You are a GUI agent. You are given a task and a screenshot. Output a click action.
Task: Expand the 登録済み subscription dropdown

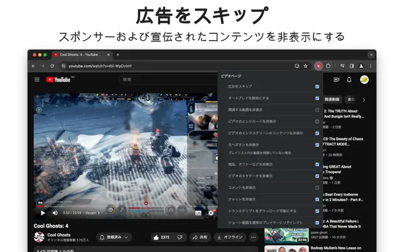[x=114, y=238]
